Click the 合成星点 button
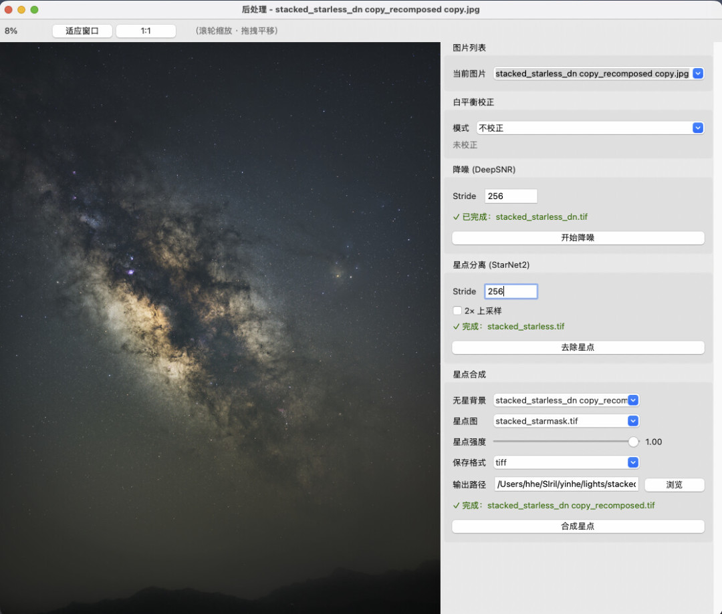The width and height of the screenshot is (722, 614). point(578,526)
